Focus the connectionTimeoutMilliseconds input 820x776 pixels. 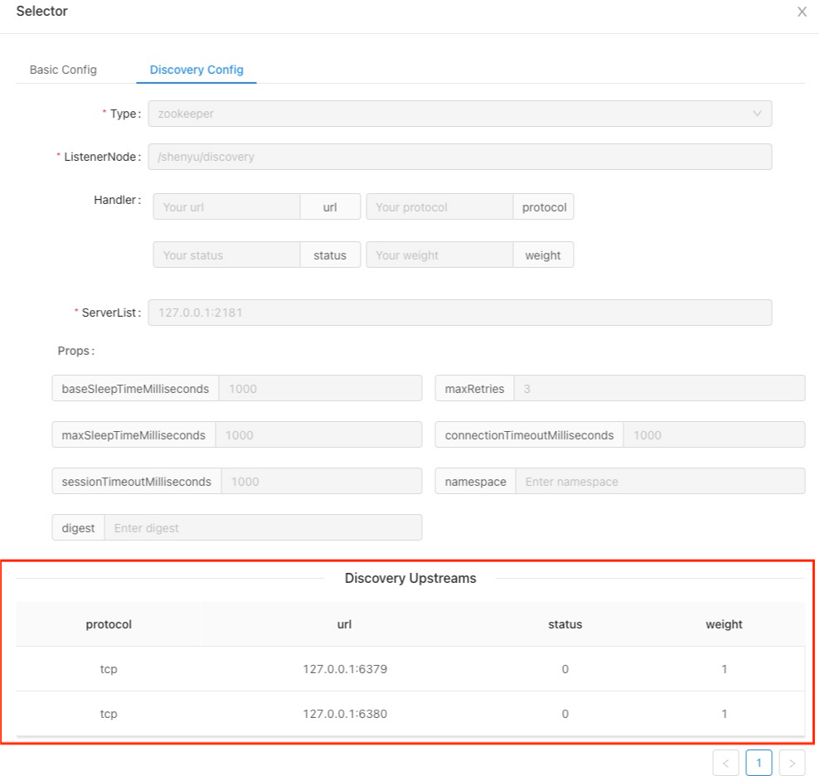coord(713,435)
